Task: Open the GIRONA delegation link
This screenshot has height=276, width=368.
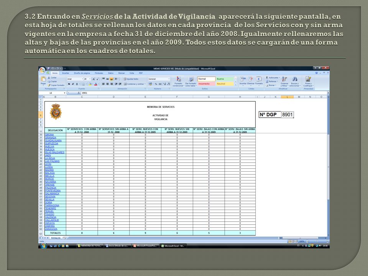Action: (49, 135)
